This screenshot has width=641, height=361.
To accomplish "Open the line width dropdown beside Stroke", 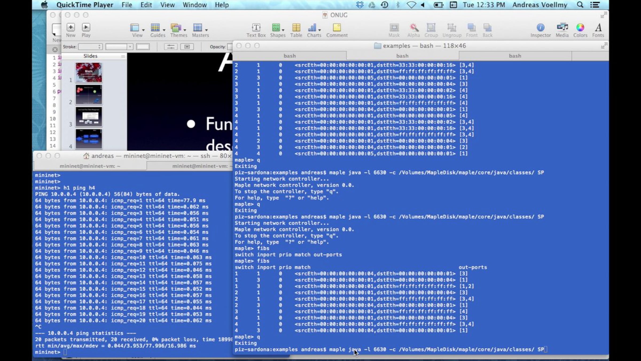I will (x=119, y=47).
